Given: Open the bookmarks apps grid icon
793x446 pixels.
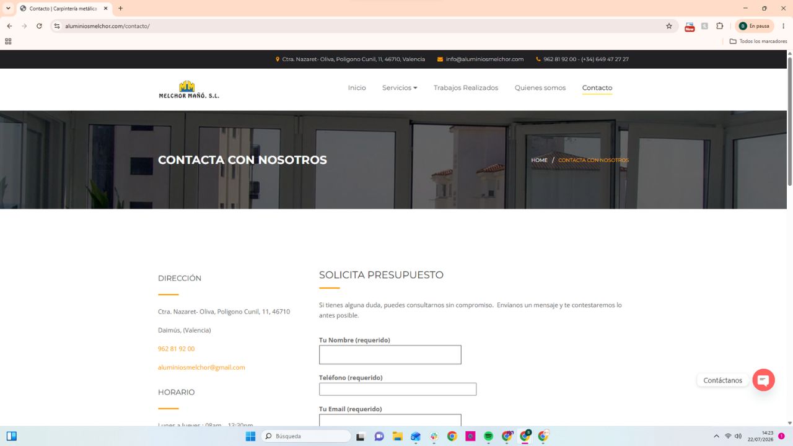Looking at the screenshot, I should pos(8,42).
